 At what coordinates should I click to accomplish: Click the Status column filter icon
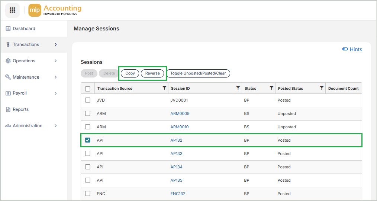point(271,88)
